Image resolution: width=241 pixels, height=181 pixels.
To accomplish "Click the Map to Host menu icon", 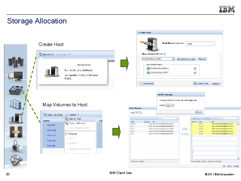I will coord(67,119).
